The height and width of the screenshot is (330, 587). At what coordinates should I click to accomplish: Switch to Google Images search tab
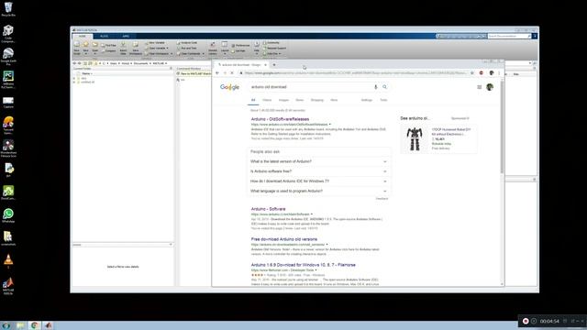click(283, 100)
